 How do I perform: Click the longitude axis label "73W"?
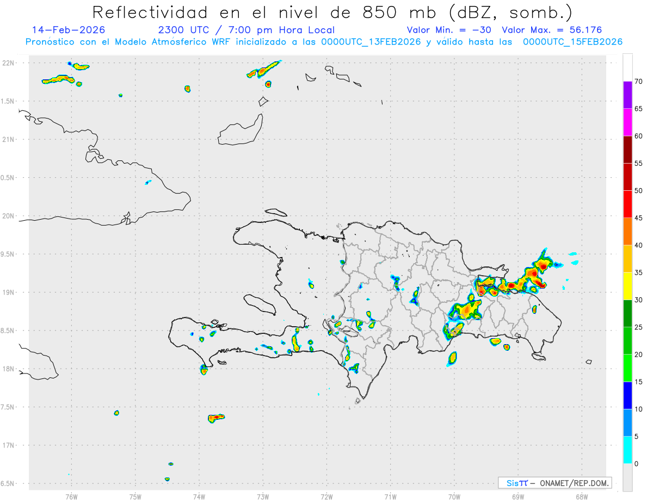263,496
